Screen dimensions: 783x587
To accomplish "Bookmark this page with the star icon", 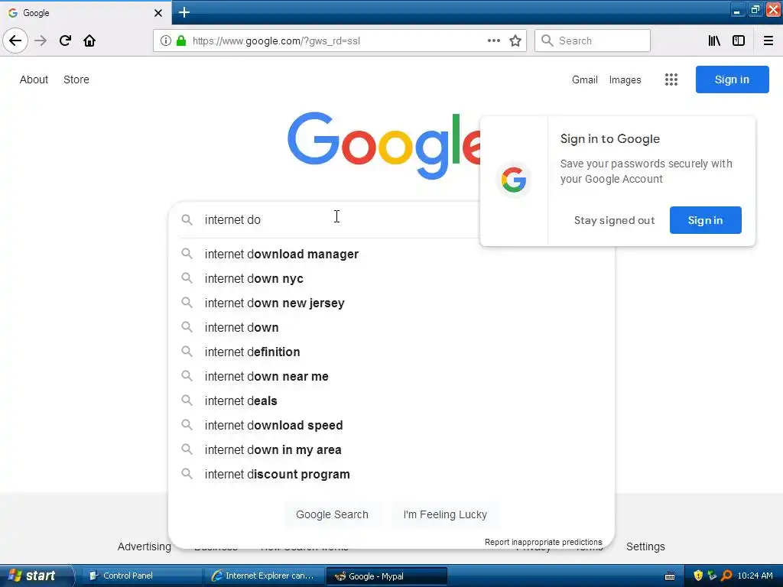I will pos(515,41).
